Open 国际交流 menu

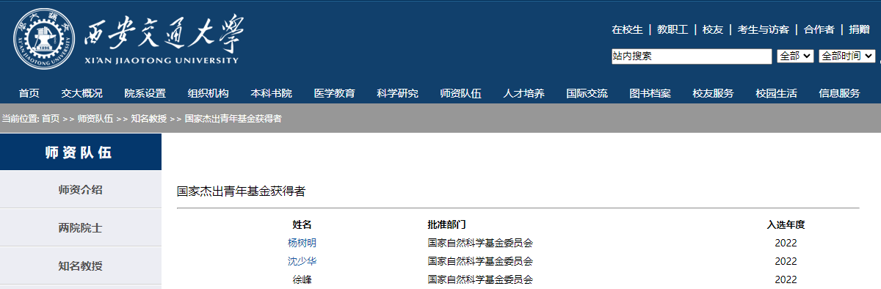(x=587, y=93)
